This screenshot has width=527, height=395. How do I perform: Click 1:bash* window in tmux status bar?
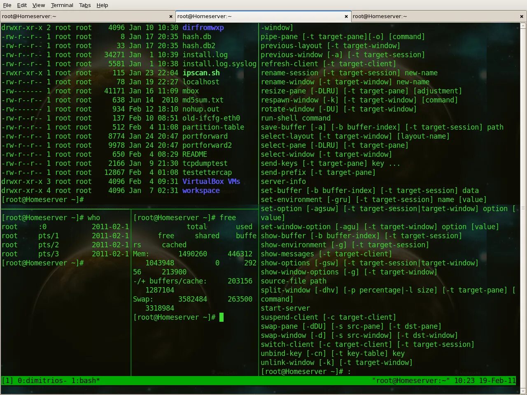(x=86, y=381)
